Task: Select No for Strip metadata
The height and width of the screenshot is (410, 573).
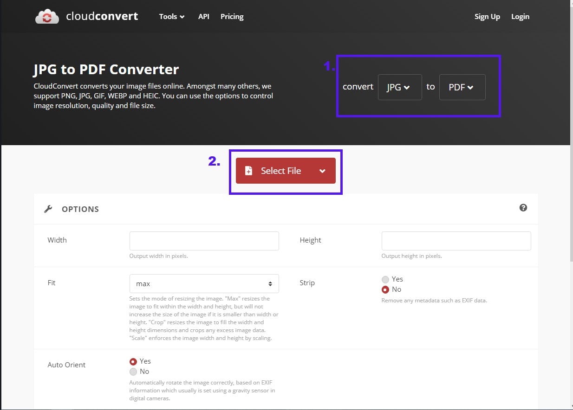Action: coord(385,289)
